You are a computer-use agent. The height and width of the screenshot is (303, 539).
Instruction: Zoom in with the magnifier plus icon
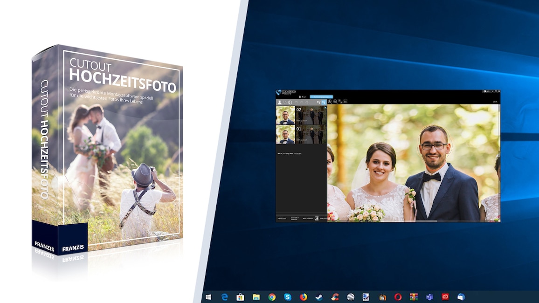330,102
